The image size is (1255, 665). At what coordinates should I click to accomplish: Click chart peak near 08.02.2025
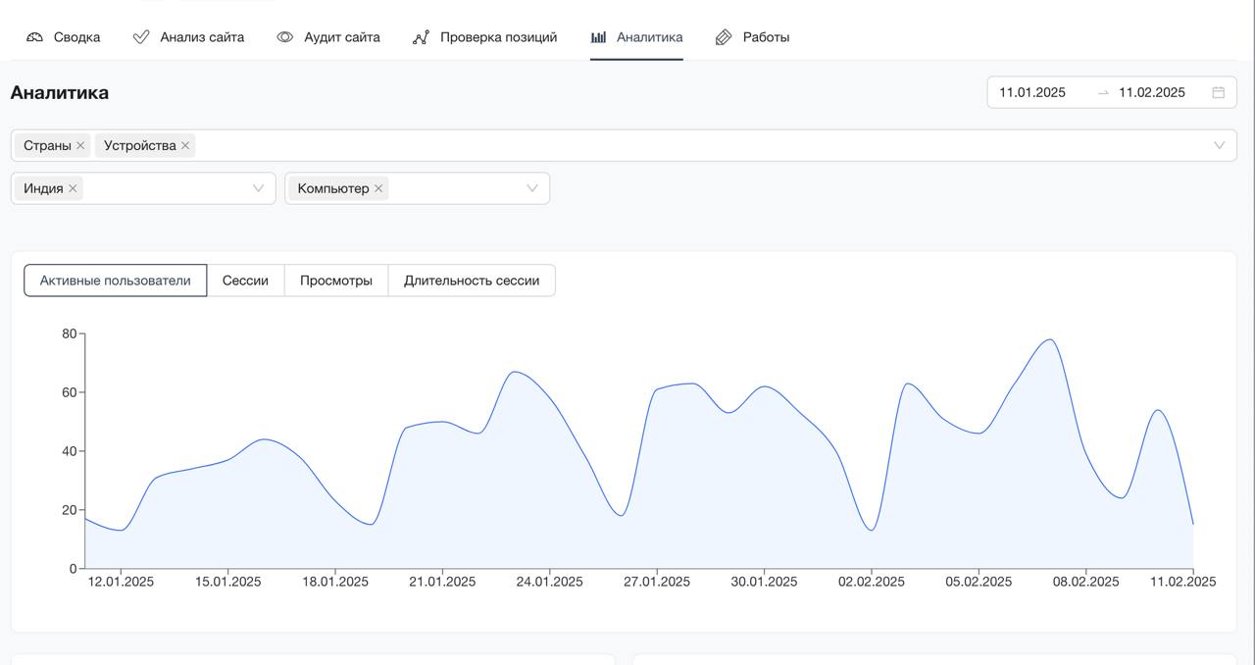click(1050, 340)
